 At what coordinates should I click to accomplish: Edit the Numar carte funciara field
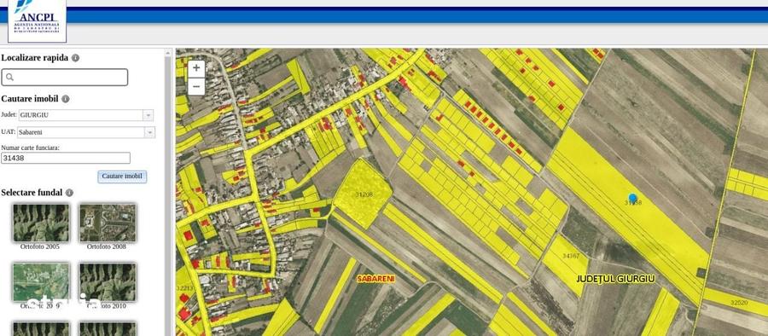coord(66,158)
